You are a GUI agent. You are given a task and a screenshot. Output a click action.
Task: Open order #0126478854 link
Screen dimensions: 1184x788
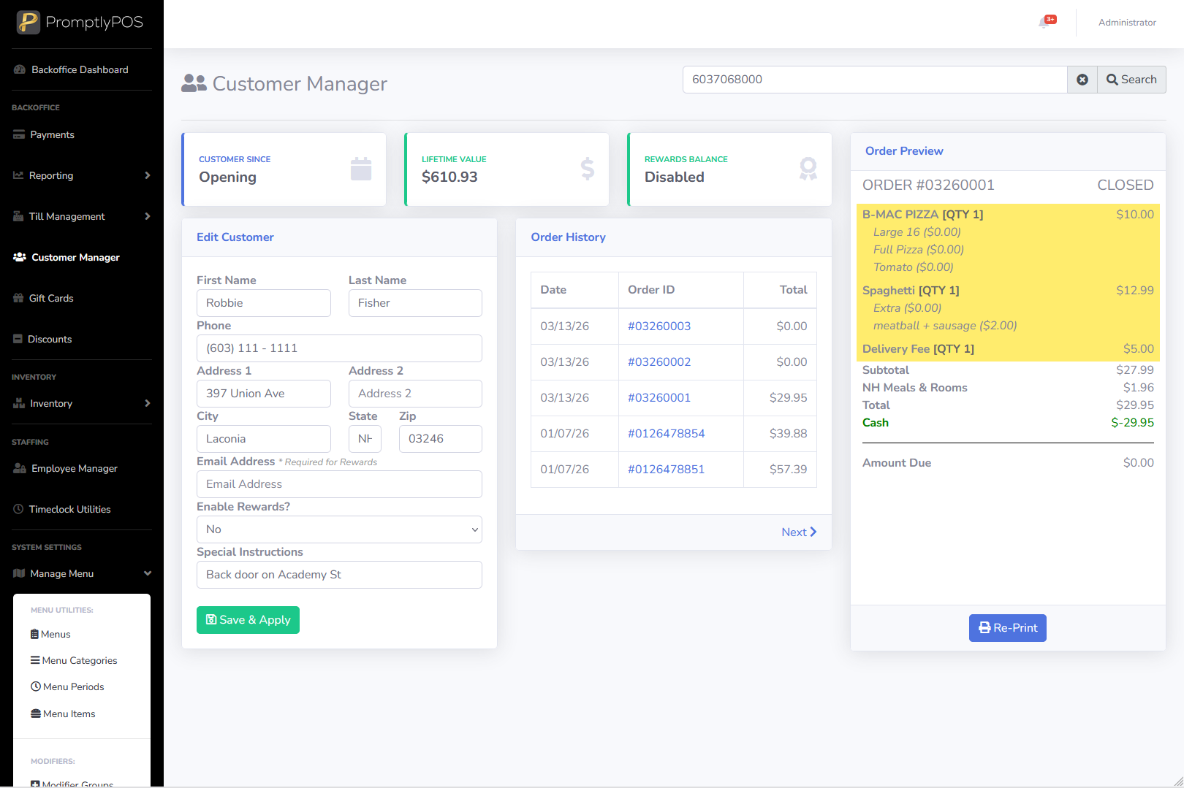(667, 434)
